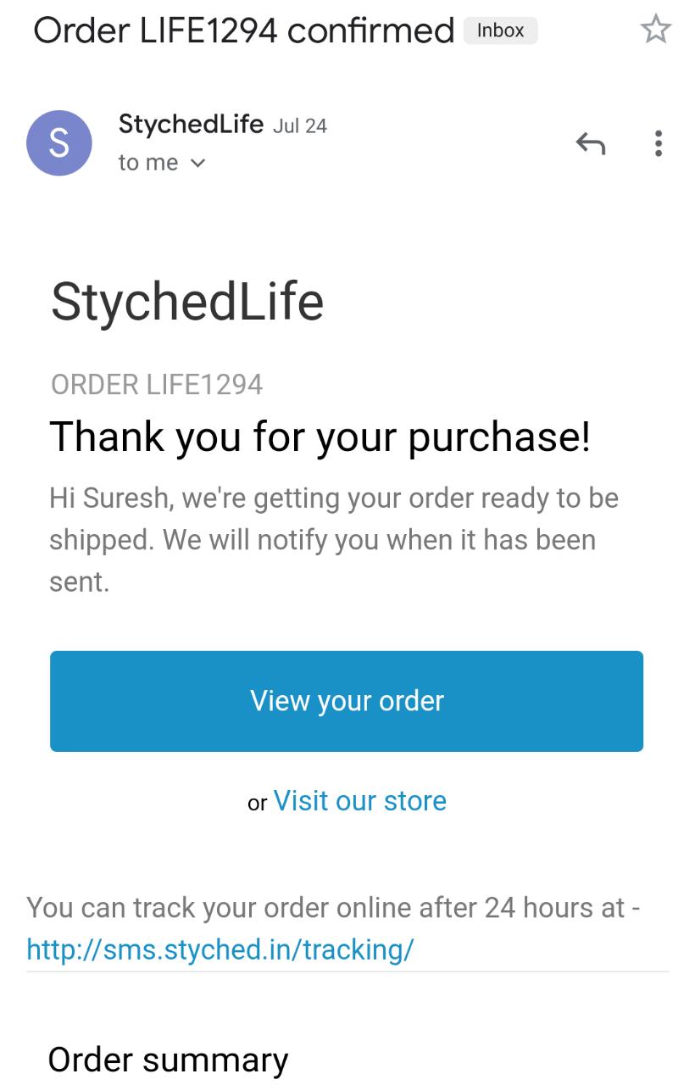Open the Visit our store link
695x1085 pixels.
pos(359,800)
